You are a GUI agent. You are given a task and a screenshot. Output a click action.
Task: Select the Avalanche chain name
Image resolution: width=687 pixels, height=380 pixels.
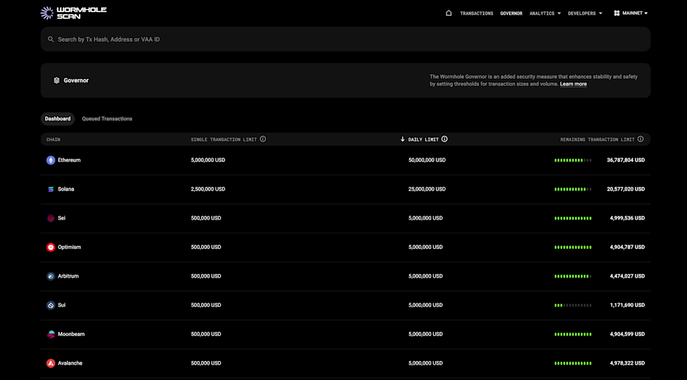tap(70, 363)
